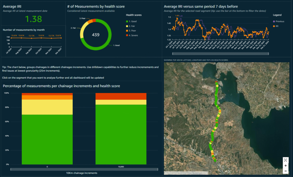The height and width of the screenshot is (177, 293).
Task: Select the red Severe legend swatch
Action: click(127, 35)
